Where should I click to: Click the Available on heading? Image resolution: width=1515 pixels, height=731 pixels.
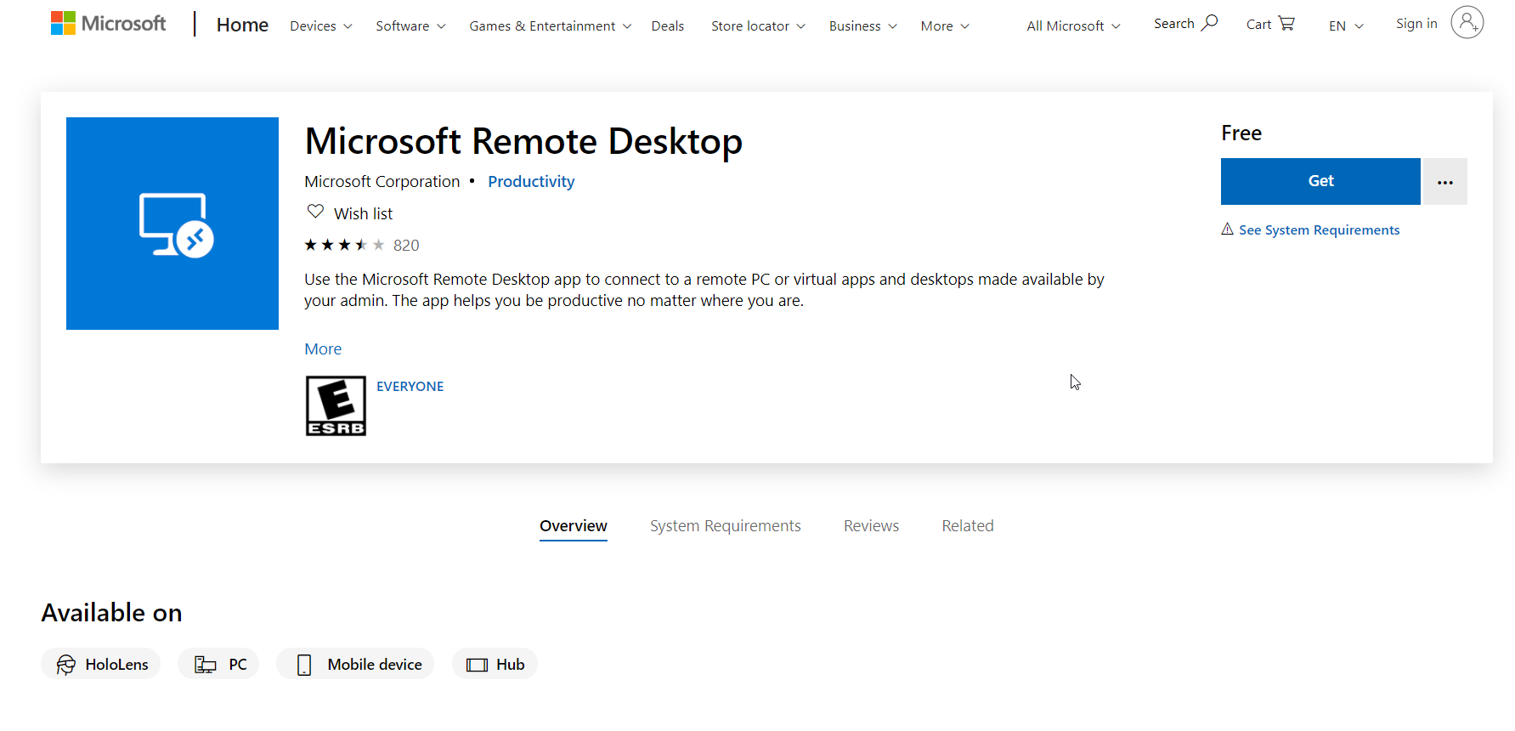[111, 613]
